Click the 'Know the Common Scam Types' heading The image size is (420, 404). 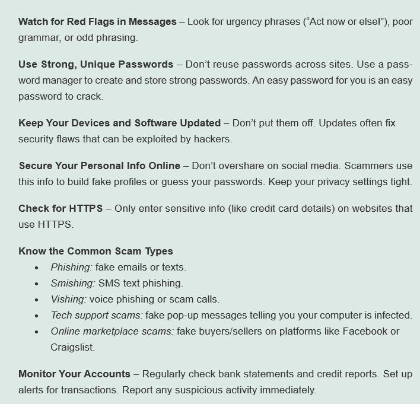click(96, 251)
